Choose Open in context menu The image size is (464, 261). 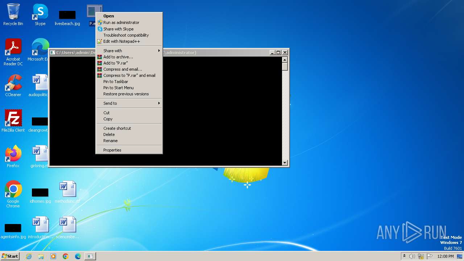tap(129, 16)
